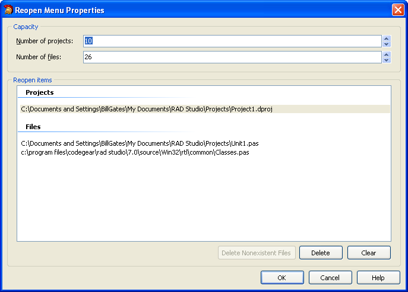The image size is (408, 292).
Task: Click the RAD Studio helmet icon in title bar
Action: (x=8, y=10)
